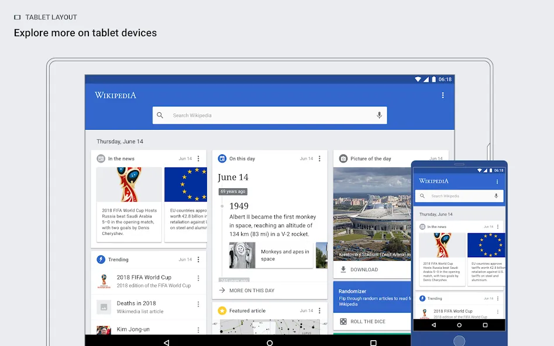Click the TABLET LAYOUT label

pyautogui.click(x=51, y=18)
